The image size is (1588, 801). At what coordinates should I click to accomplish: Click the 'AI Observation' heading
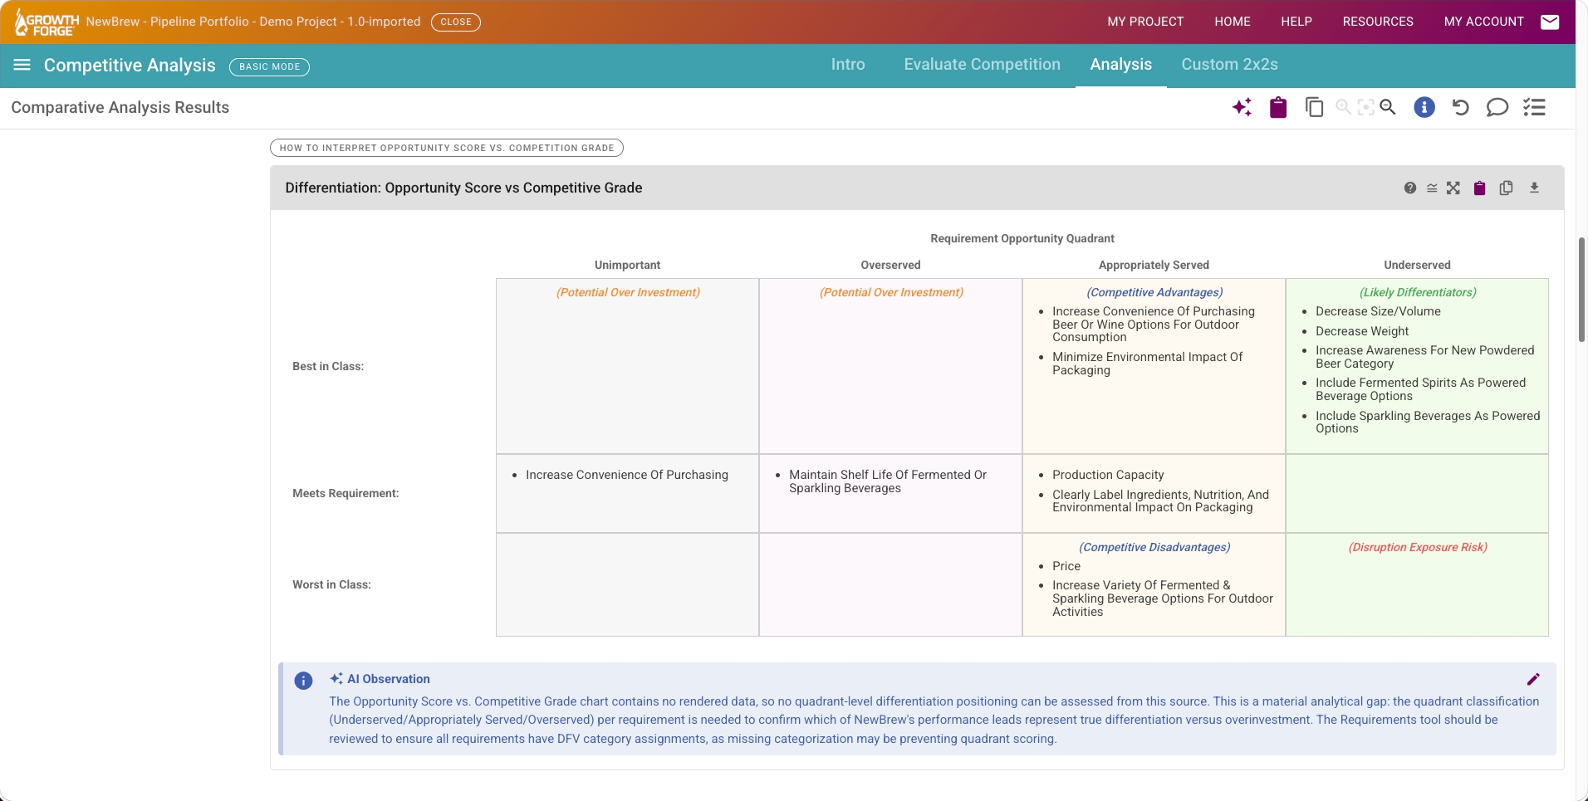click(388, 679)
